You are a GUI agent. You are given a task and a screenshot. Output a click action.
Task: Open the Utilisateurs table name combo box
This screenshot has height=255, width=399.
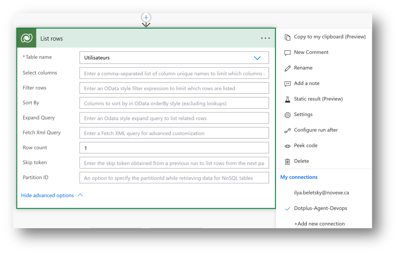click(x=165, y=58)
